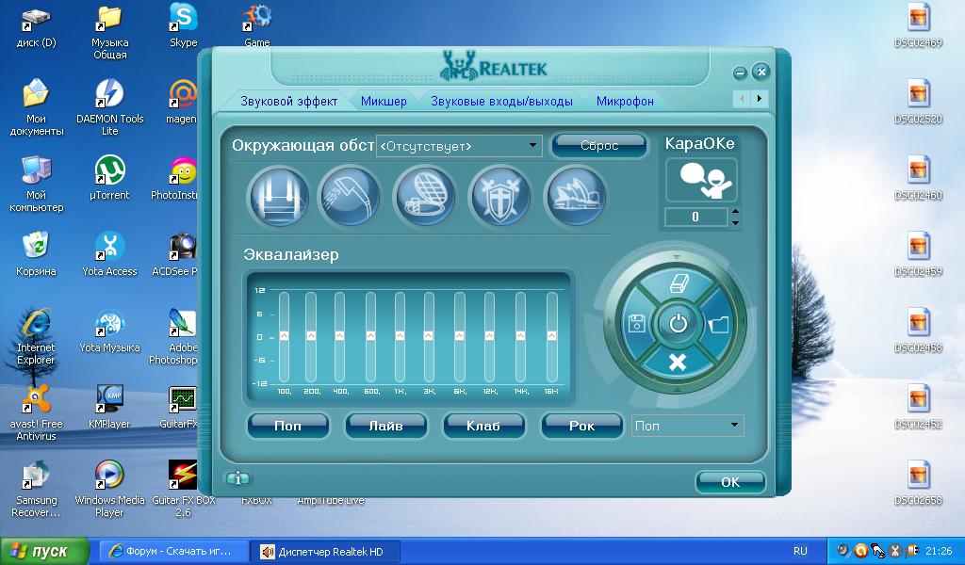965x565 pixels.
Task: Click the information 'i' button
Action: pos(237,478)
